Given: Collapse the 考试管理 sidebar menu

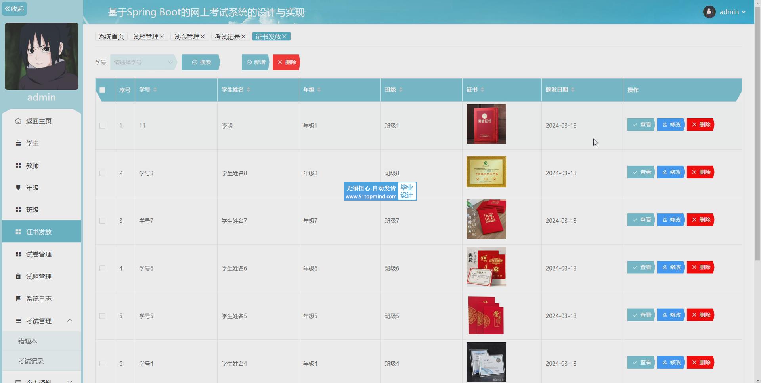Looking at the screenshot, I should point(42,320).
